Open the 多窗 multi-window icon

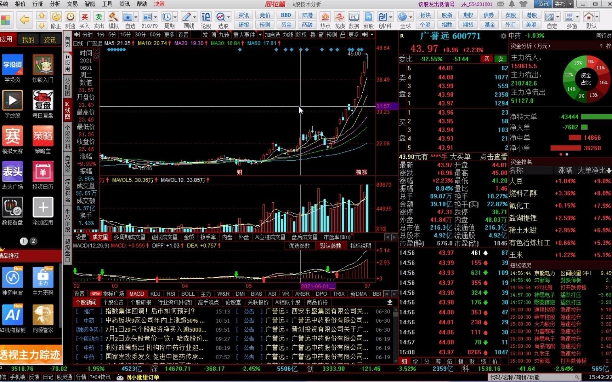click(569, 17)
